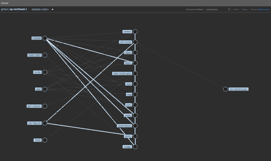Select the second node from top in left column

pos(45,55)
